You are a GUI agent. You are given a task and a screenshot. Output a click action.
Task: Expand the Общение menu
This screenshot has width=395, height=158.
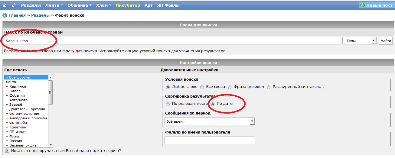click(80, 5)
